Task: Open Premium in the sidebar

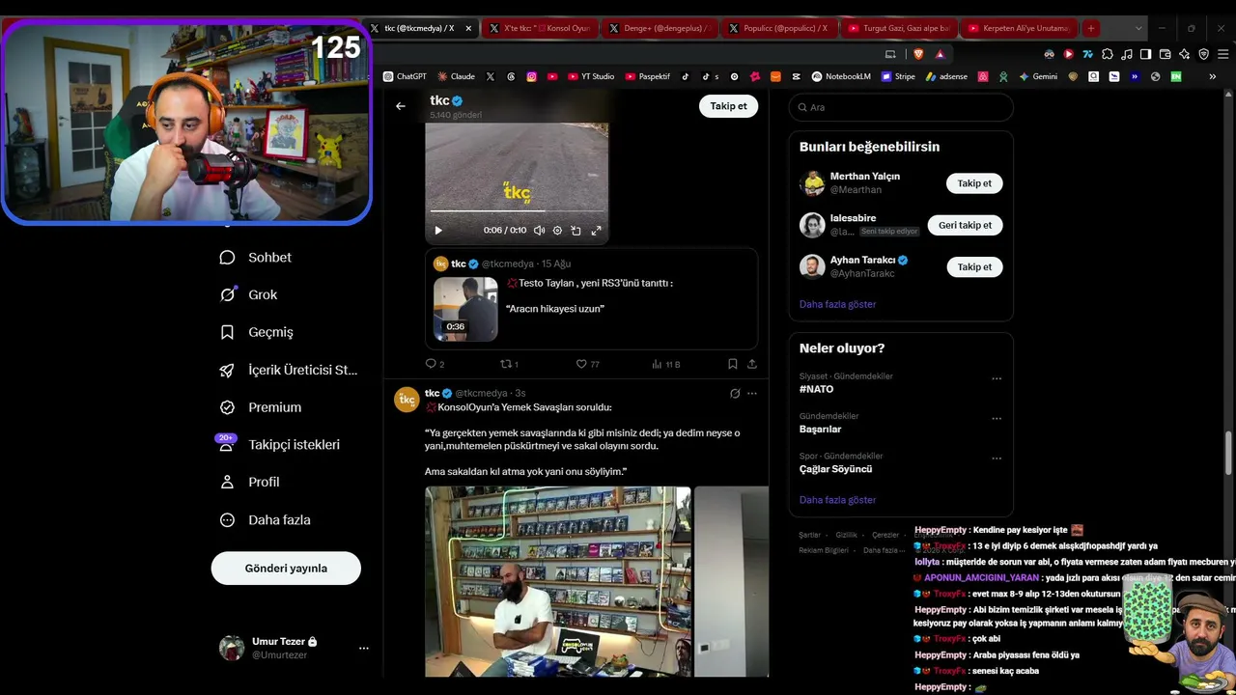Action: 261,407
